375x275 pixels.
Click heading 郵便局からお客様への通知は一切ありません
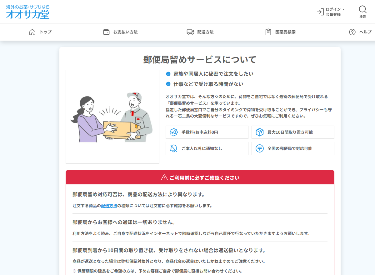[124, 222]
